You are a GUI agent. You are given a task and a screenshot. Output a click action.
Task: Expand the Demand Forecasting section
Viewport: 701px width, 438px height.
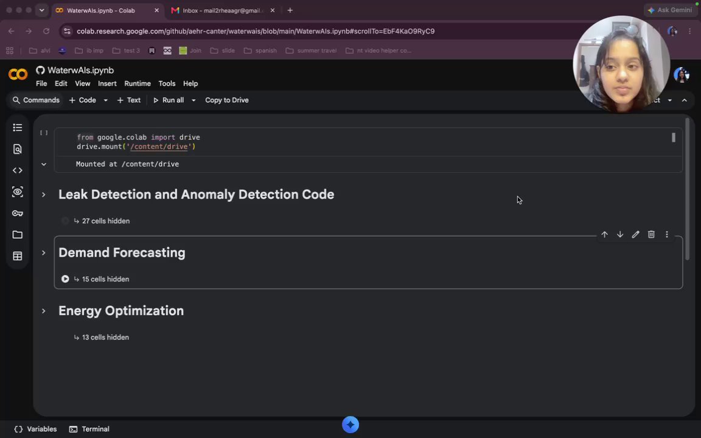[x=43, y=253]
